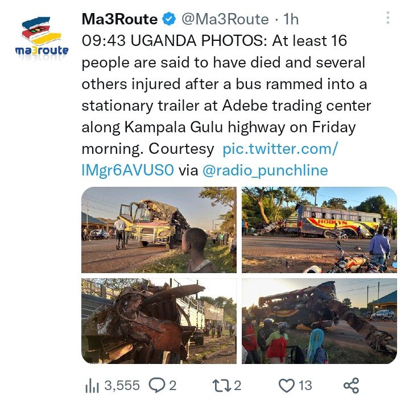Open the Ma3Route display name
This screenshot has width=409, height=406.
(x=119, y=19)
